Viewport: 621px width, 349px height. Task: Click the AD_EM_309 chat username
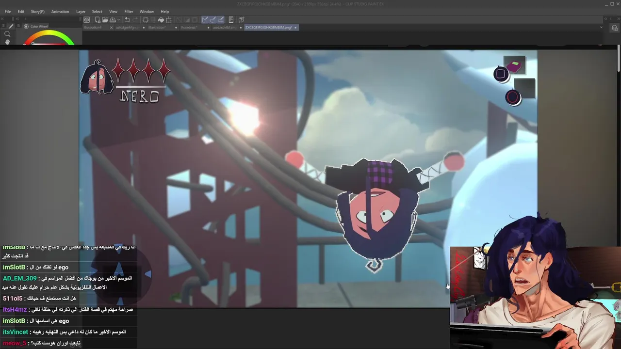point(20,279)
